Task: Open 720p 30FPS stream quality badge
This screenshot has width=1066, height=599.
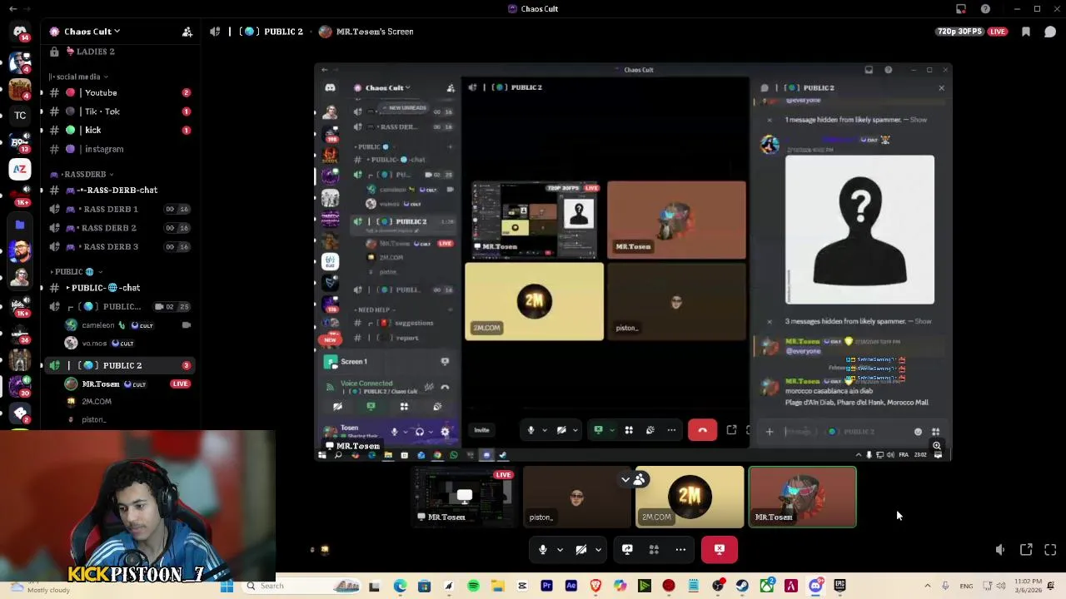Action: point(959,32)
